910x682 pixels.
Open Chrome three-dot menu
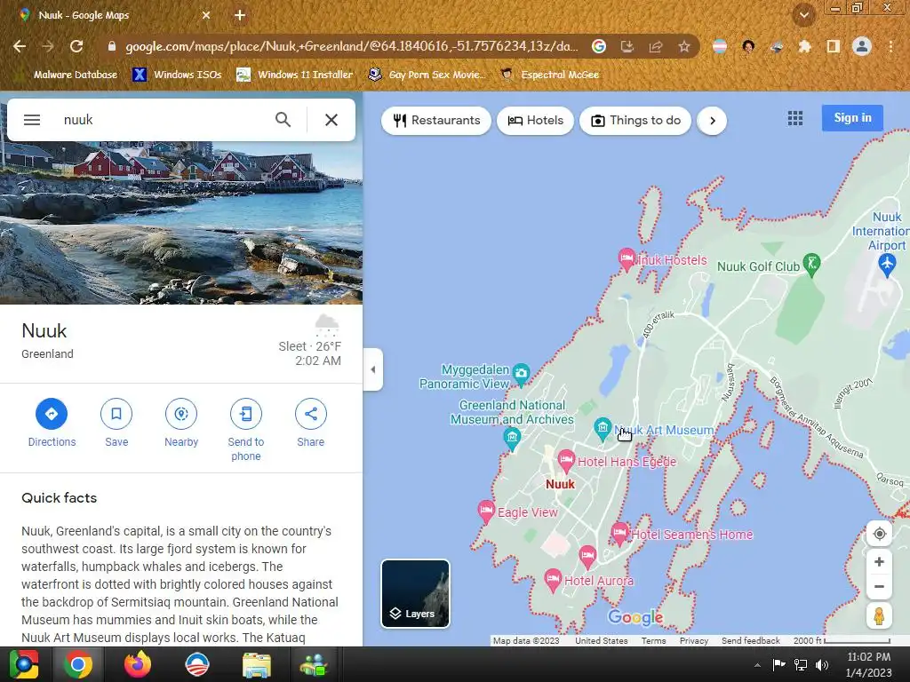pos(890,46)
